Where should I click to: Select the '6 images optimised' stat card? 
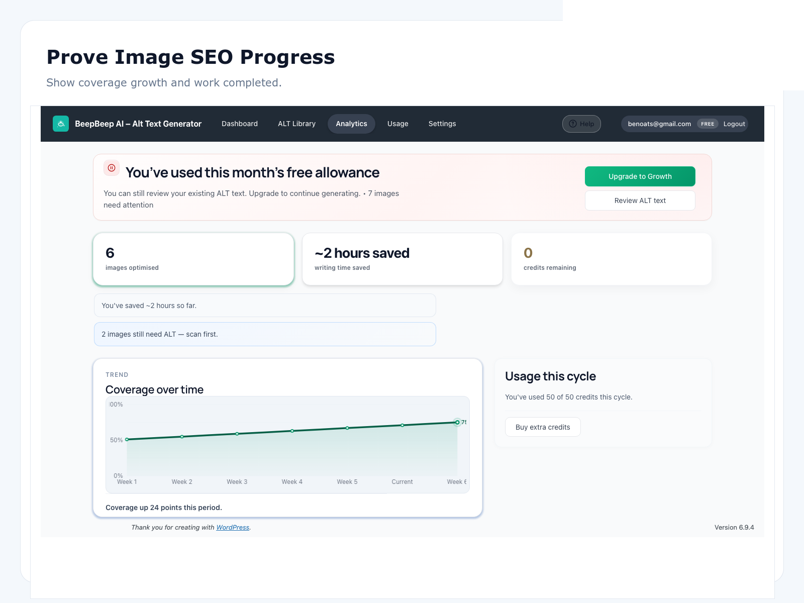click(x=193, y=258)
